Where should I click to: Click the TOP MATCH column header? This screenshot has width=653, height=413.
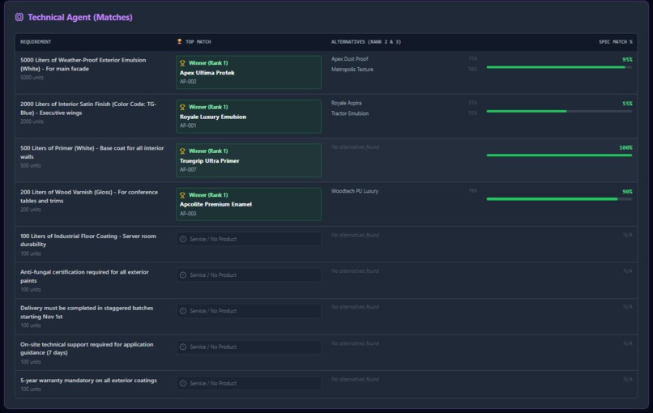[198, 41]
